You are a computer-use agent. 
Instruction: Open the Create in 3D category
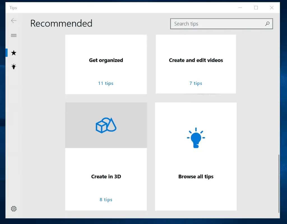click(106, 176)
